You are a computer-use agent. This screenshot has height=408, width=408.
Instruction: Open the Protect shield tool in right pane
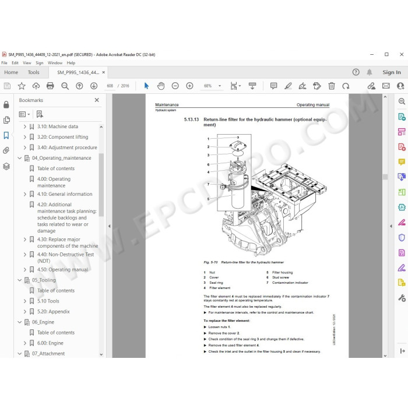402,237
